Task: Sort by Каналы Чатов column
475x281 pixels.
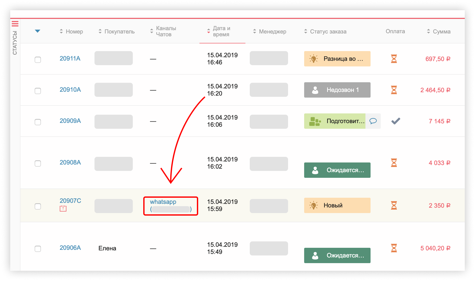Action: click(x=163, y=31)
